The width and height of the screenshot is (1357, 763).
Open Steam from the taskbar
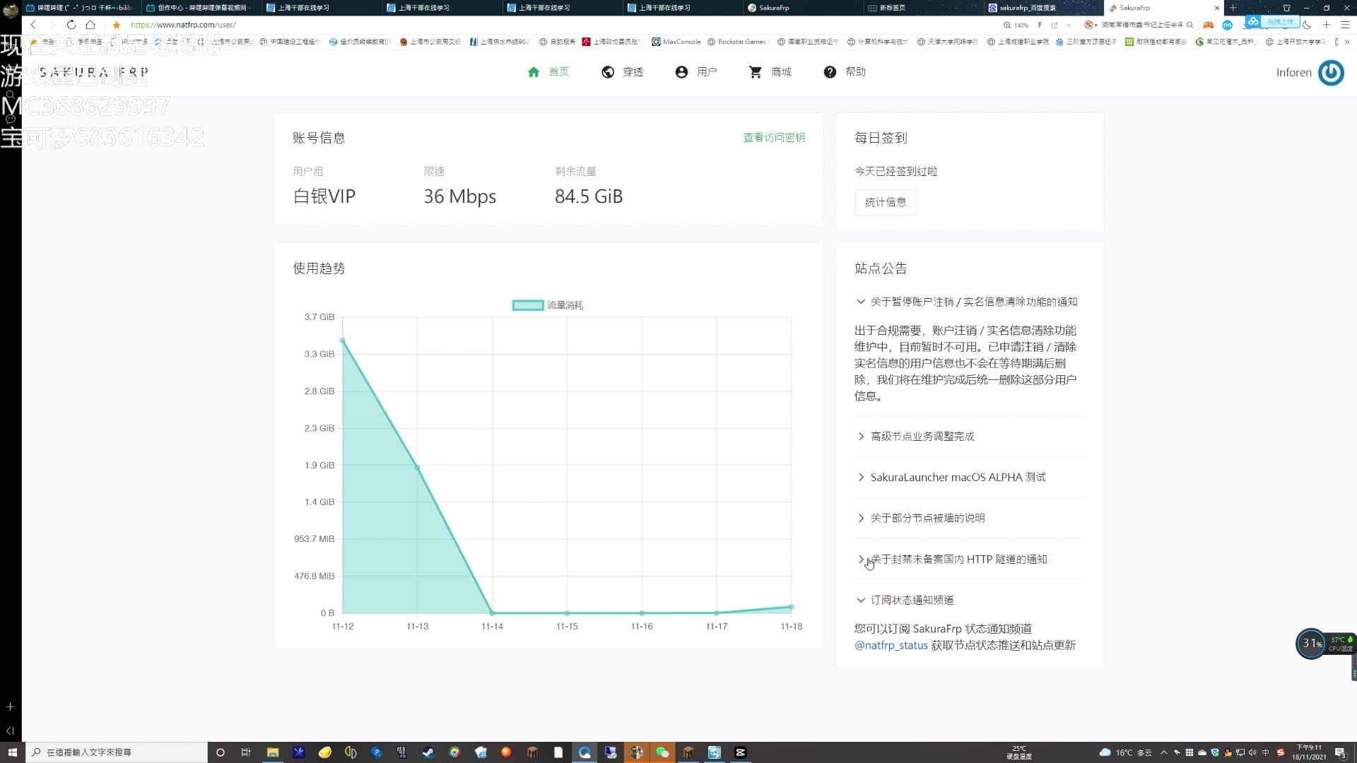tap(428, 752)
